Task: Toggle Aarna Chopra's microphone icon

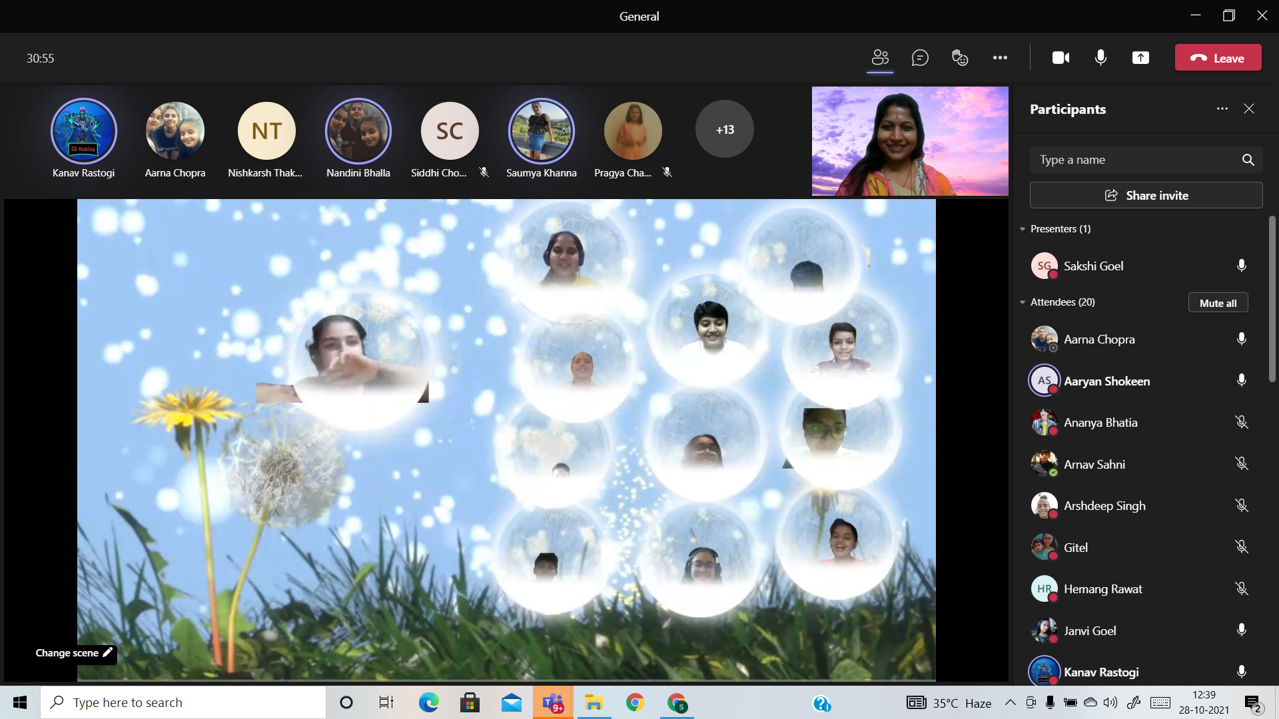Action: (1241, 339)
